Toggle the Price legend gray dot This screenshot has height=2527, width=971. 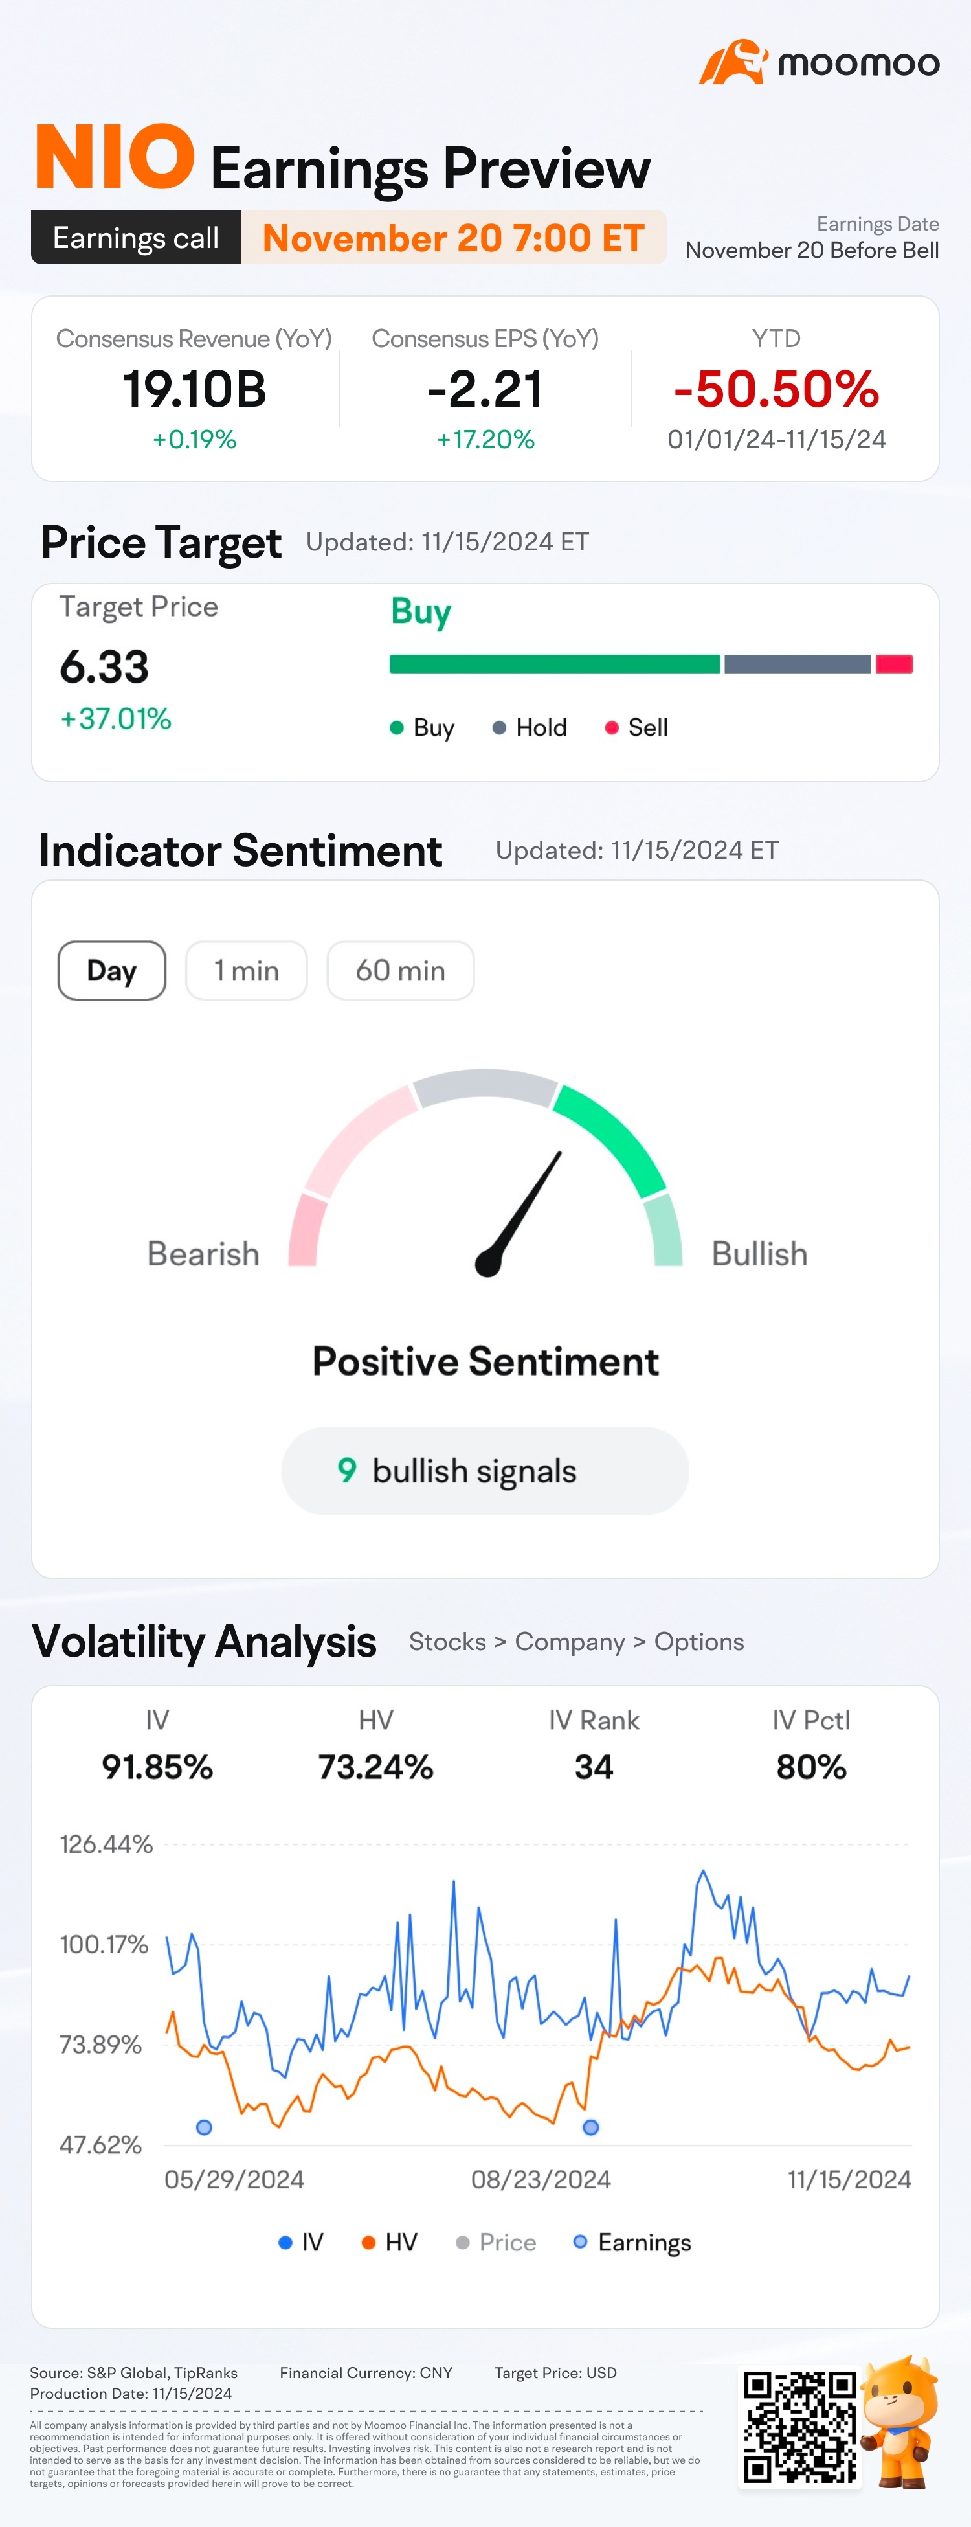(463, 2243)
